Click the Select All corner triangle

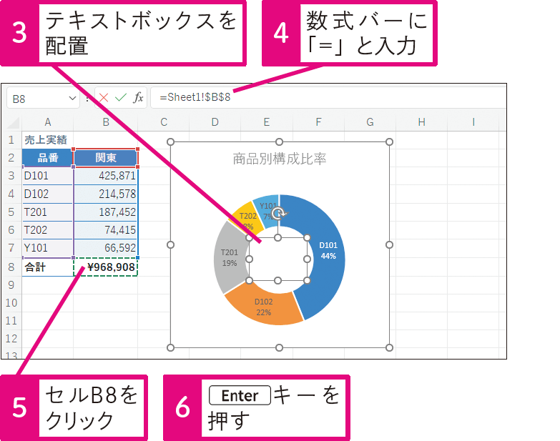tap(14, 123)
